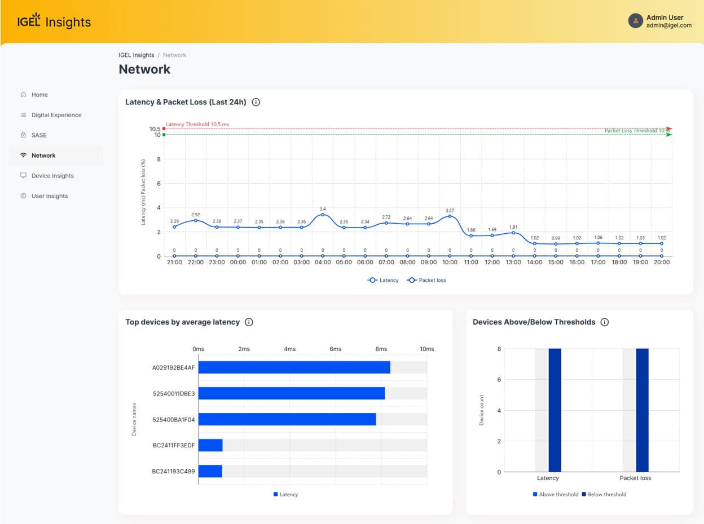
Task: Click the Admin User avatar icon
Action: point(635,21)
